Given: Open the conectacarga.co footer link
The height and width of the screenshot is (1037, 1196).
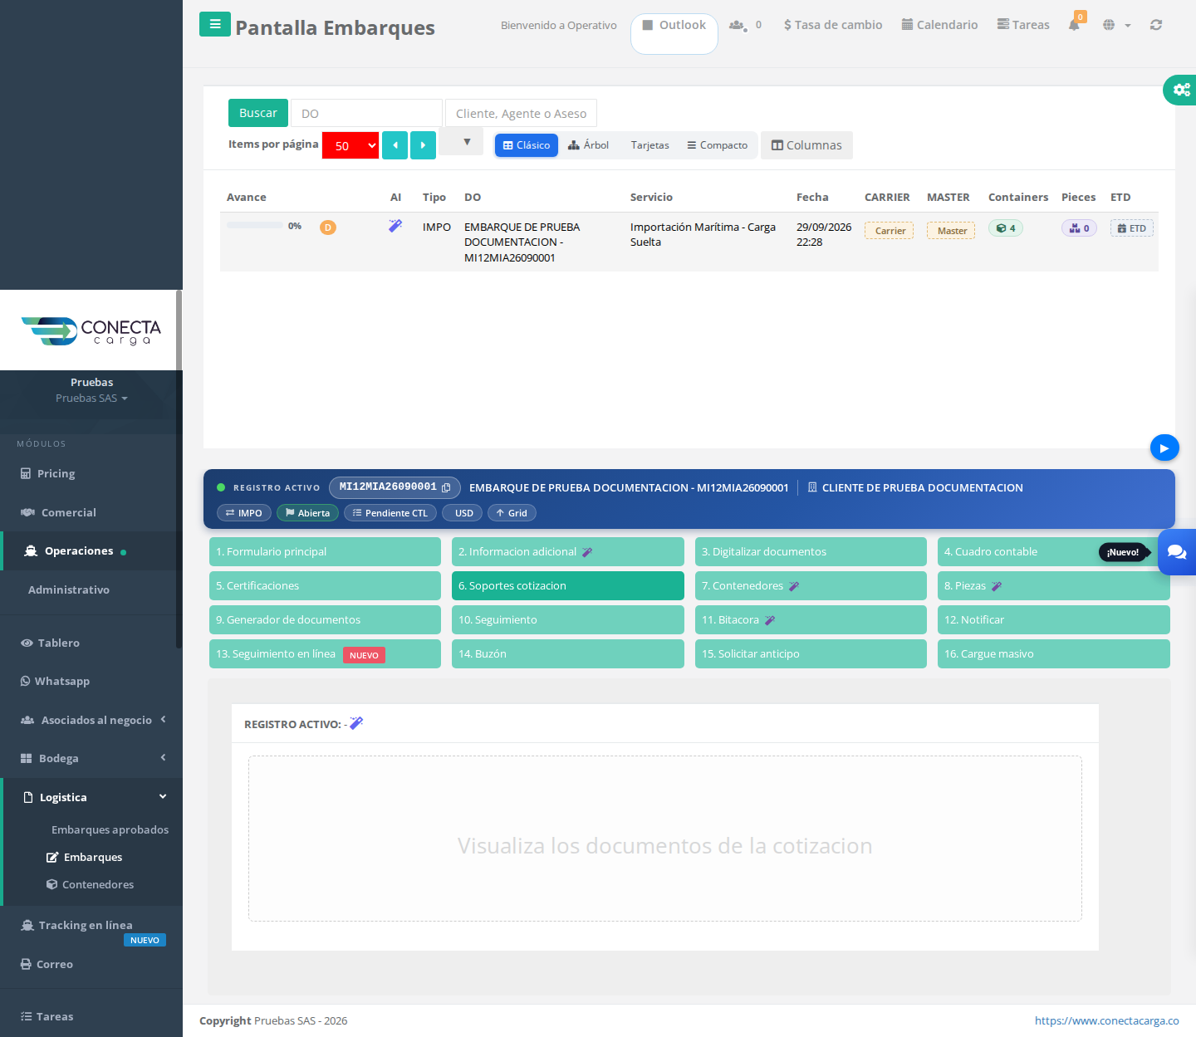Looking at the screenshot, I should tap(1106, 1021).
